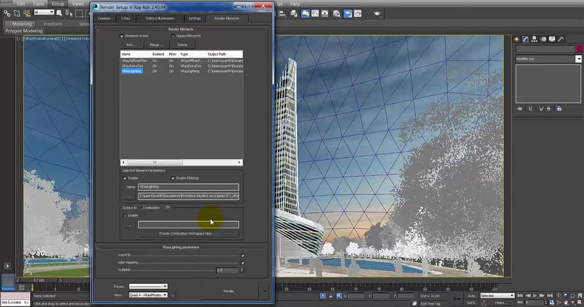Switch to the Indirect Illumination tab
Viewport: 584px width, 307px height.
[x=159, y=18]
